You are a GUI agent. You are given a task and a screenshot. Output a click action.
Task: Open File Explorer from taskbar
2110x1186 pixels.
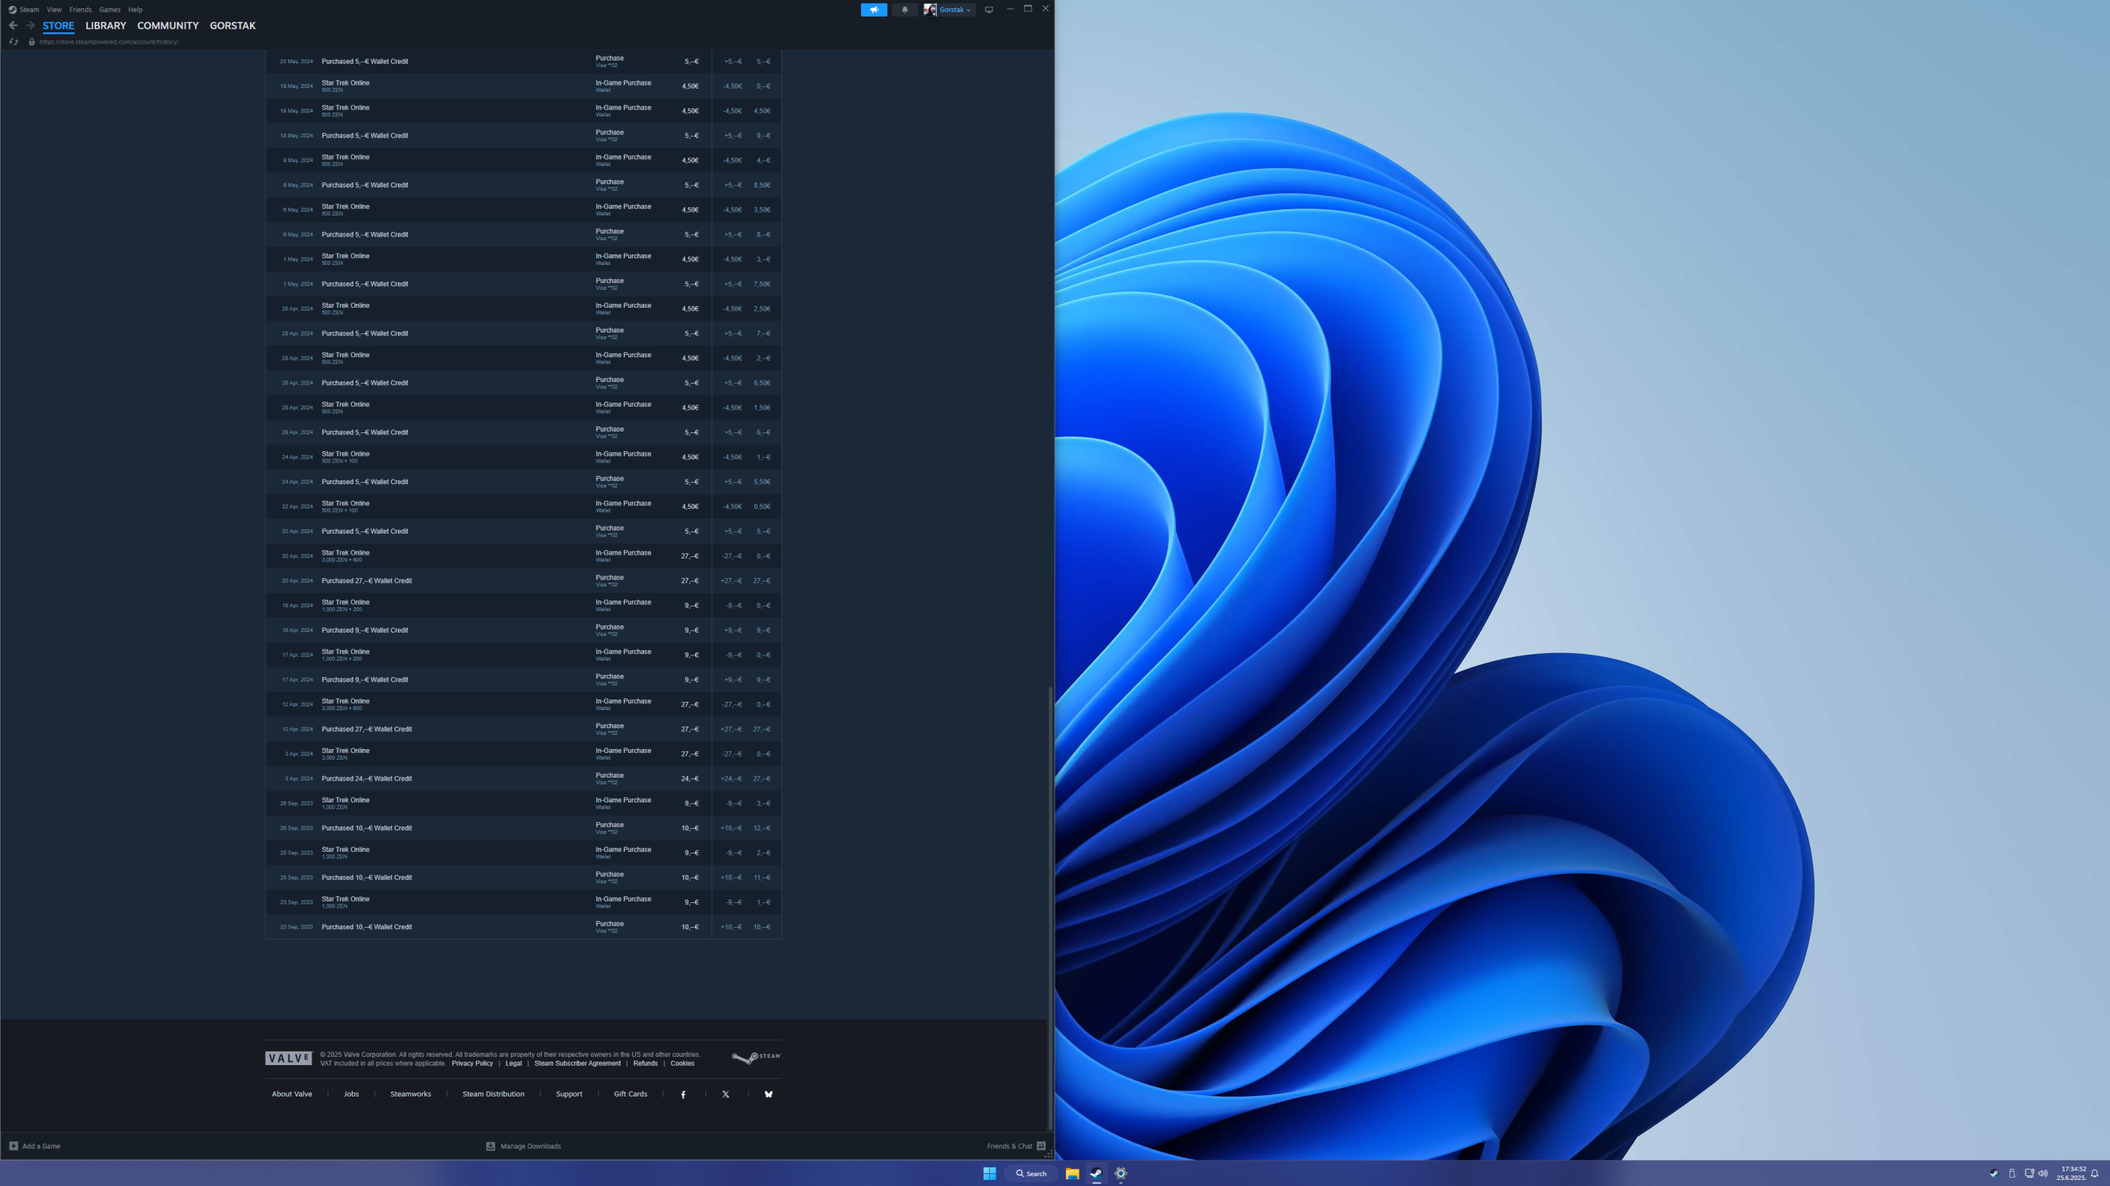1072,1174
